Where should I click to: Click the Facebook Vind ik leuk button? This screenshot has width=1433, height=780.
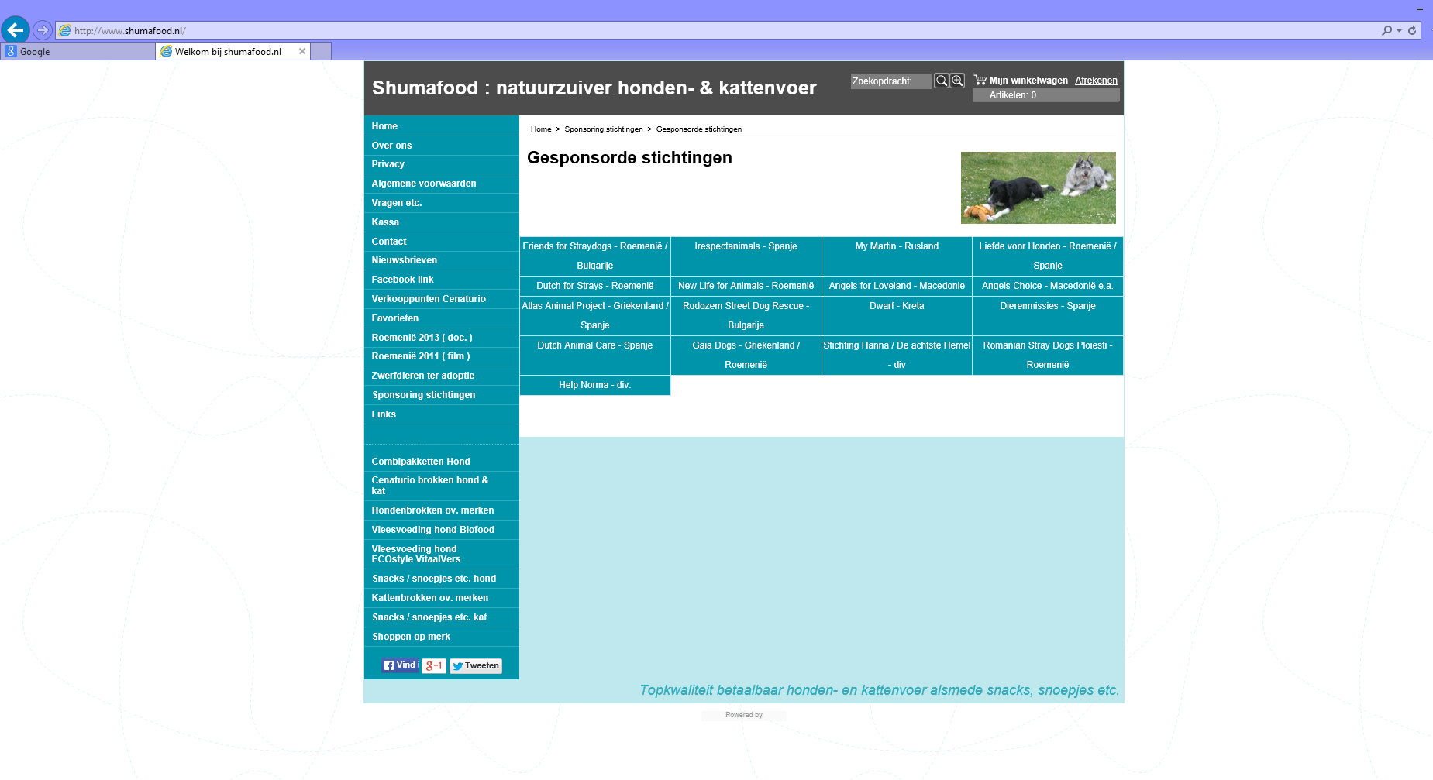[x=400, y=665]
